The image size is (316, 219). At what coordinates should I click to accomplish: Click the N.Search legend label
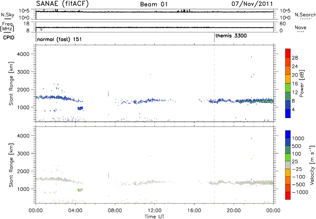coord(305,15)
